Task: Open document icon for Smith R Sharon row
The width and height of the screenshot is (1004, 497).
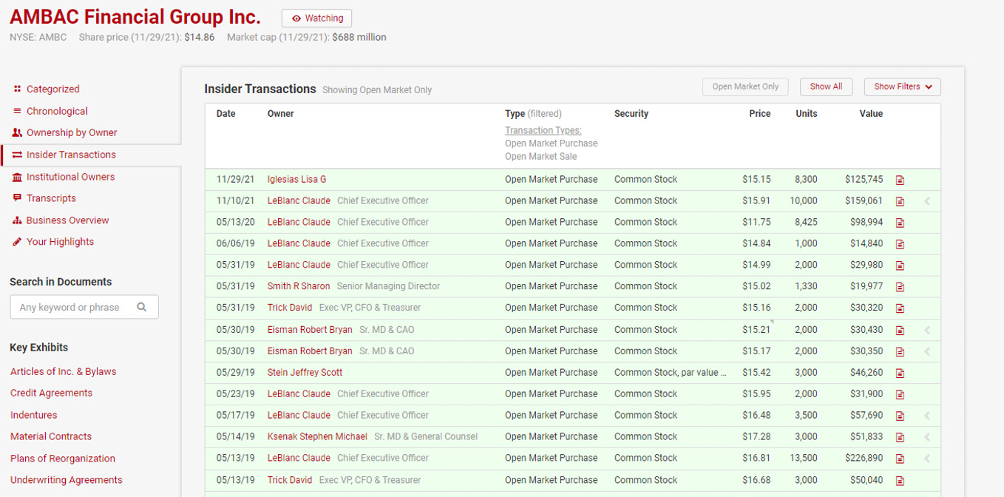Action: (x=900, y=287)
